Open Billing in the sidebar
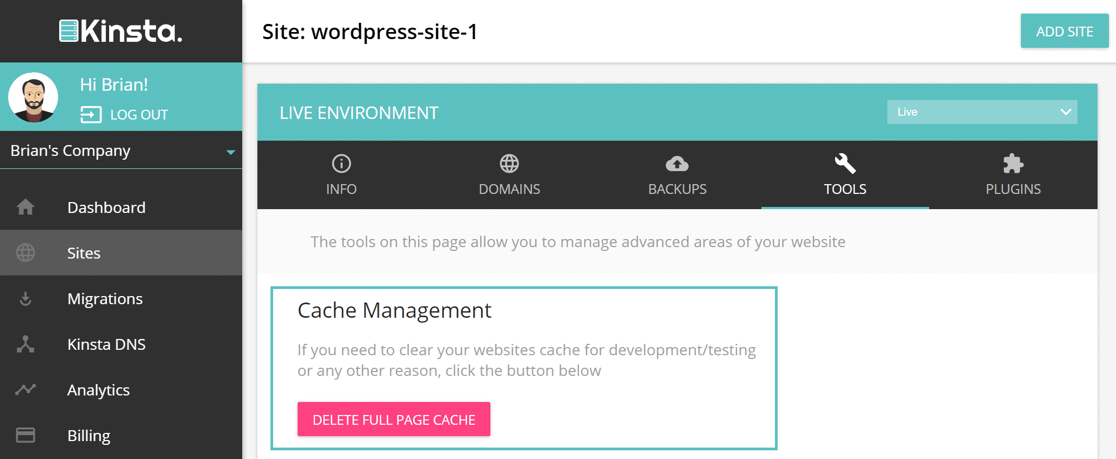Viewport: 1116px width, 459px height. tap(121, 435)
